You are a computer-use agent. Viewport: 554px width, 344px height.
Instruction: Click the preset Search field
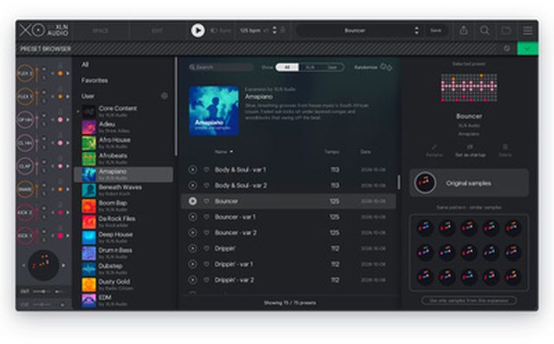pos(221,67)
